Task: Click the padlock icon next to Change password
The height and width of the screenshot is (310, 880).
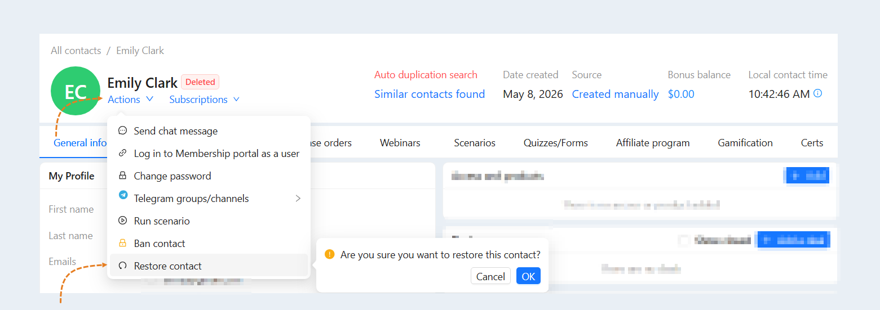Action: 122,176
